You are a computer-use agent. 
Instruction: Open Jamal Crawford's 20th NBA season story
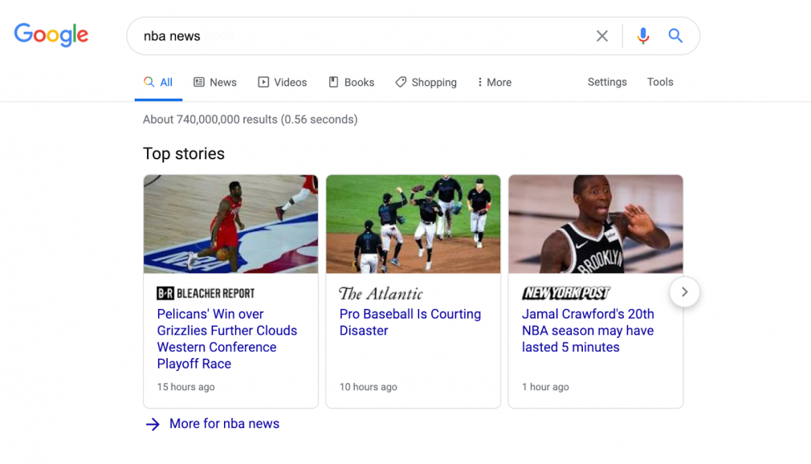[588, 331]
